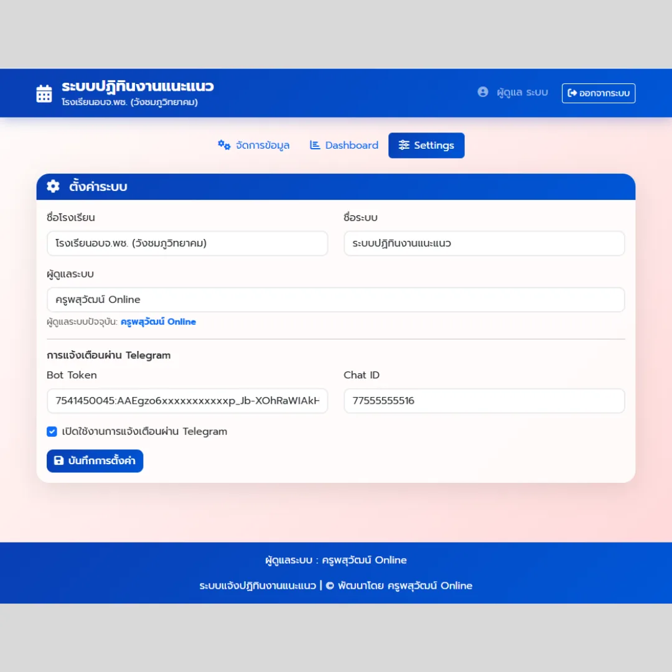Click the บันทึกการตั้งค่า save button
The width and height of the screenshot is (672, 672).
click(95, 460)
